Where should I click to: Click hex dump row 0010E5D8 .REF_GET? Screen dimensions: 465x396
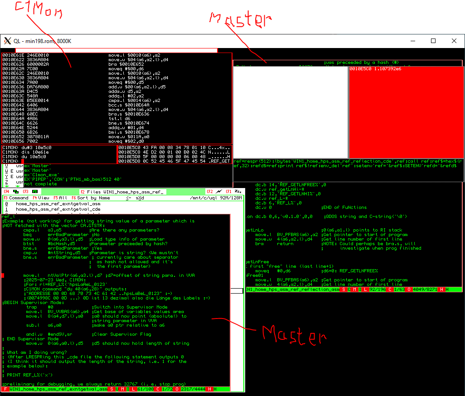174,161
